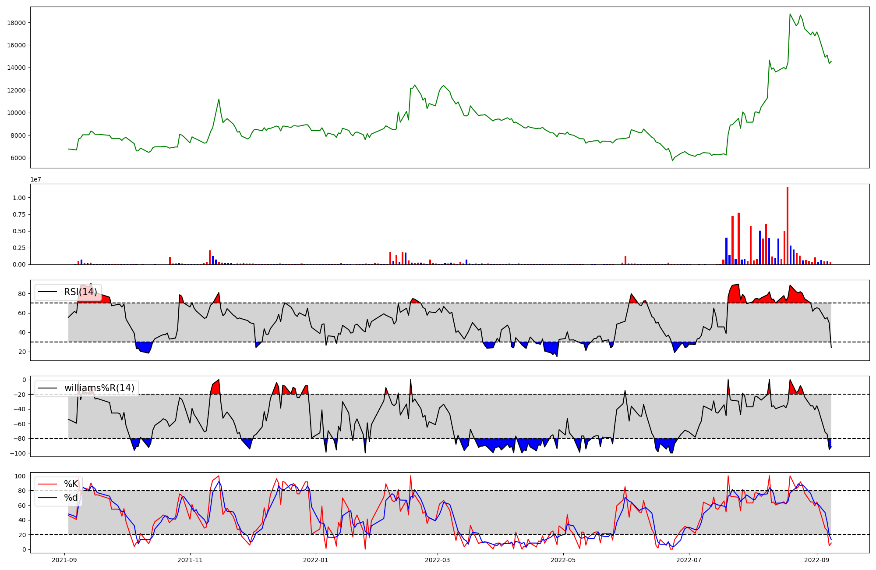This screenshot has height=570, width=876.
Task: Click the 1e7 volume scale label
Action: pos(36,179)
